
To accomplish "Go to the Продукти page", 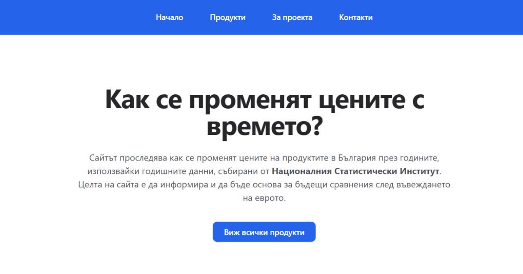I will pos(228,17).
